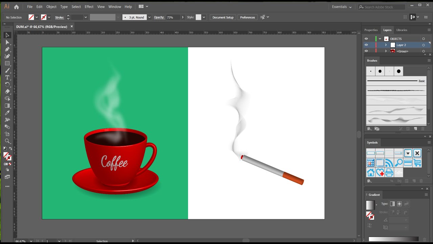Open the zoom level dropdown in status bar
The height and width of the screenshot is (244, 433).
coord(31,241)
